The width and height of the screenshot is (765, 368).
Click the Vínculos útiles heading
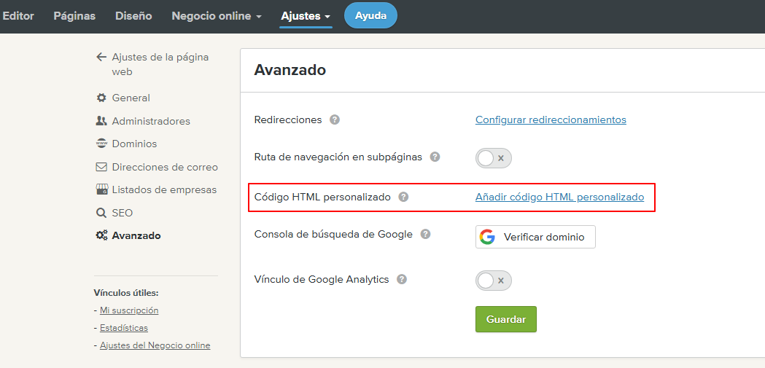(126, 293)
